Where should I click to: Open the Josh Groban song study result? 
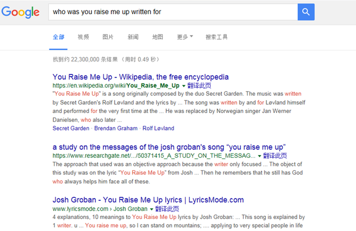[169, 147]
